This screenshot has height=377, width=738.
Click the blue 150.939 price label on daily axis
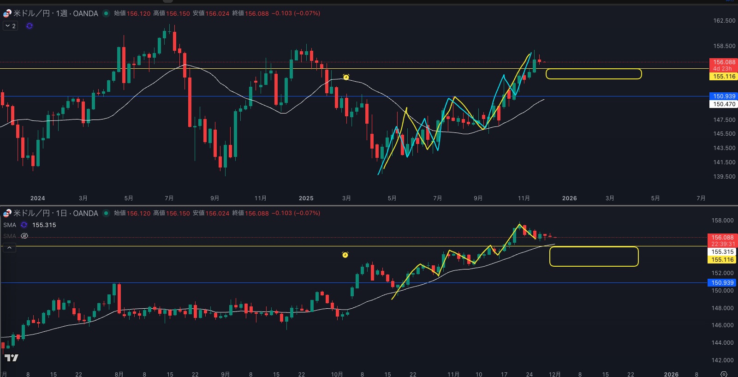pos(722,283)
